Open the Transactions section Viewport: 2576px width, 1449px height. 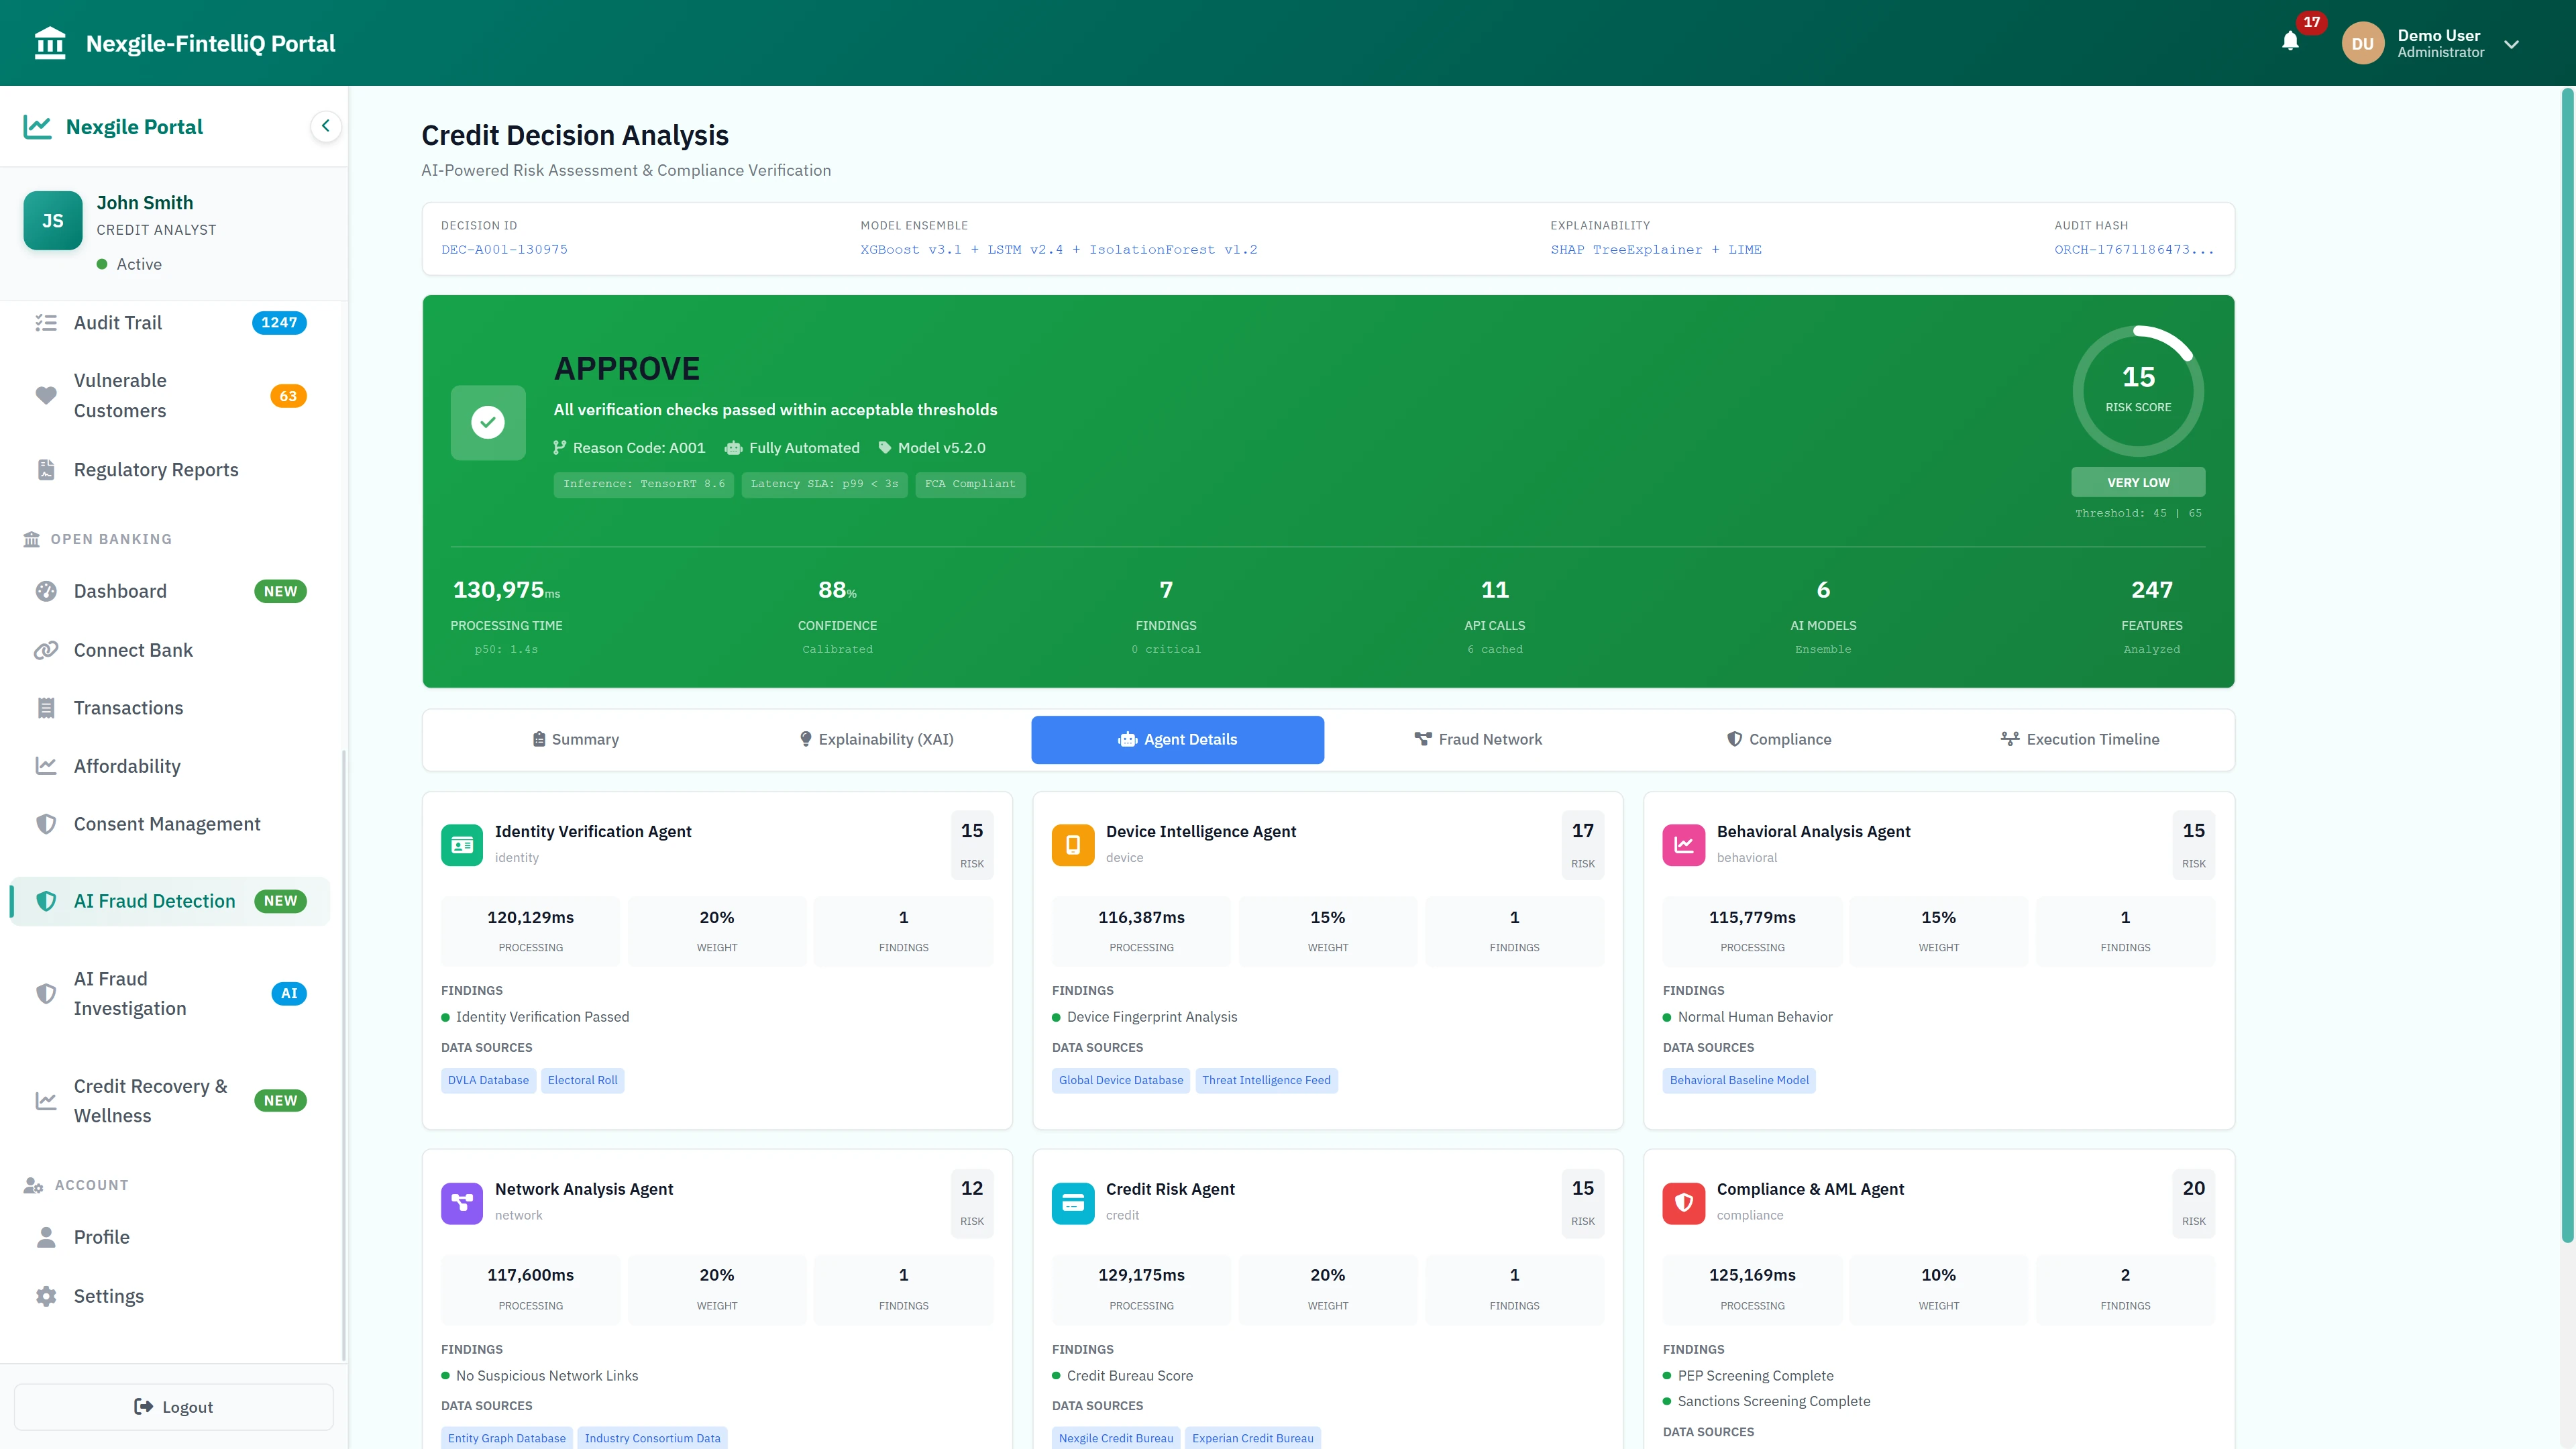click(127, 707)
